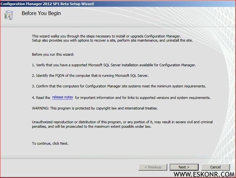This screenshot has height=178, width=236.
Task: Click the 'This wizard walks you through' sentence
Action: (x=106, y=36)
